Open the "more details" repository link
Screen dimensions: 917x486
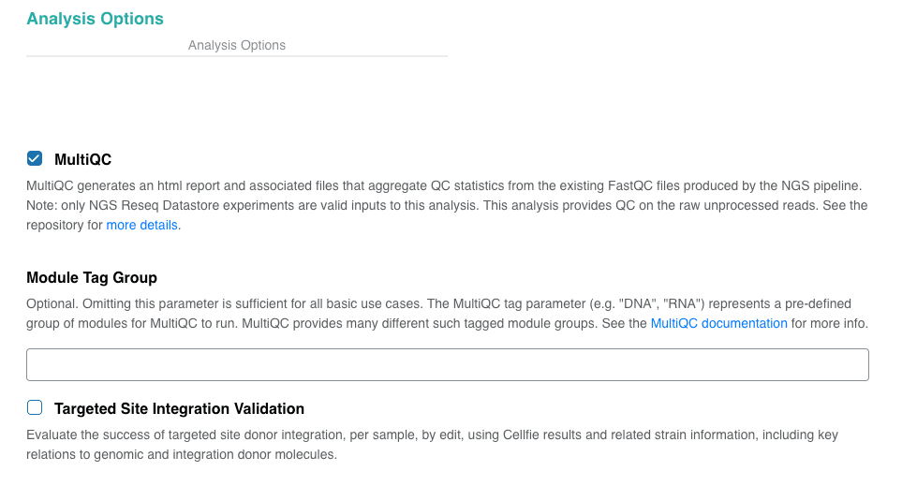tap(142, 226)
